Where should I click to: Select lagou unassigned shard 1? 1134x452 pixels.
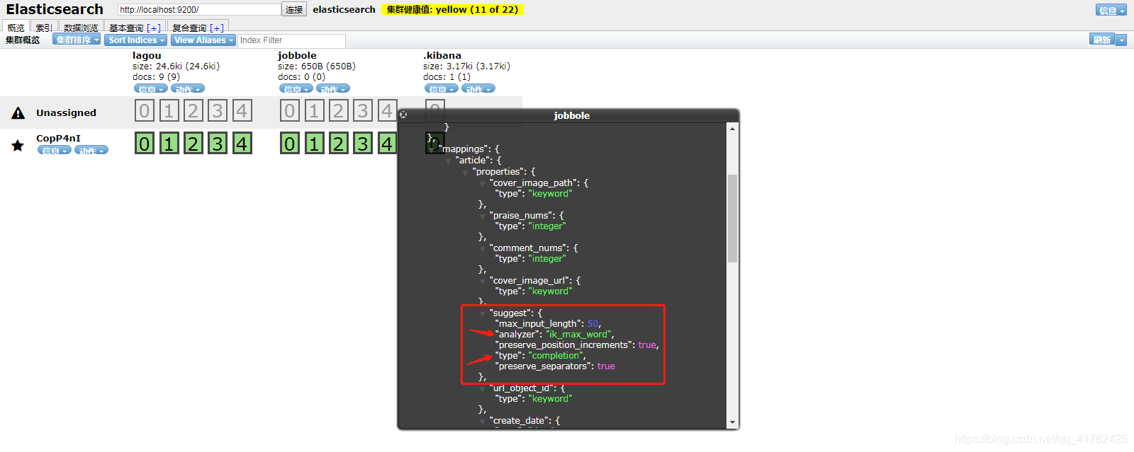tap(169, 111)
